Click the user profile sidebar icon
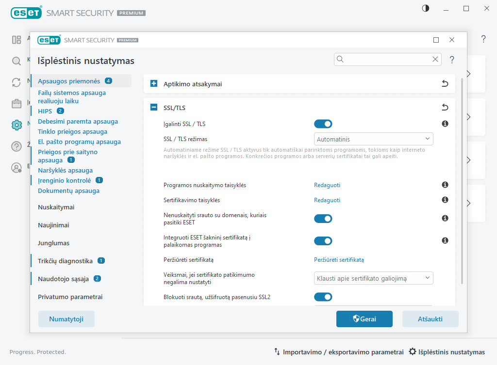Screen dimensions: 497x365 coord(16,167)
